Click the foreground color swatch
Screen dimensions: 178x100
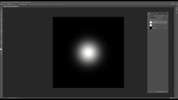(1, 49)
